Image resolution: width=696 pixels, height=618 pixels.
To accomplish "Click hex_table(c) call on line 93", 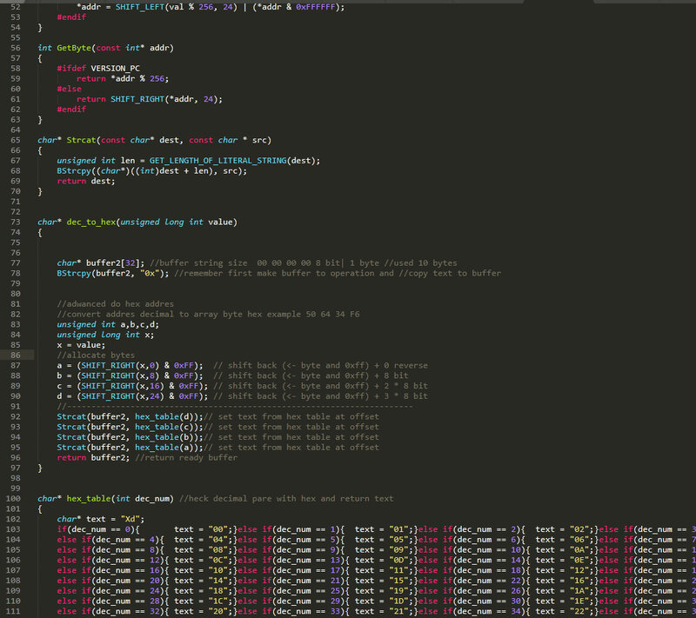I will pyautogui.click(x=164, y=427).
